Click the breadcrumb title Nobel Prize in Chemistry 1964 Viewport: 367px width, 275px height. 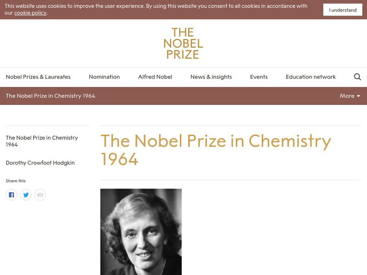pyautogui.click(x=50, y=96)
